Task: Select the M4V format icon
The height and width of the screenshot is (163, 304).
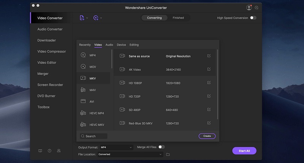Action: [83, 90]
